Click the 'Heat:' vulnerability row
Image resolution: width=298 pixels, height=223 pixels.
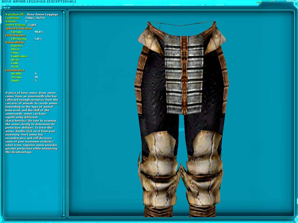point(23,60)
